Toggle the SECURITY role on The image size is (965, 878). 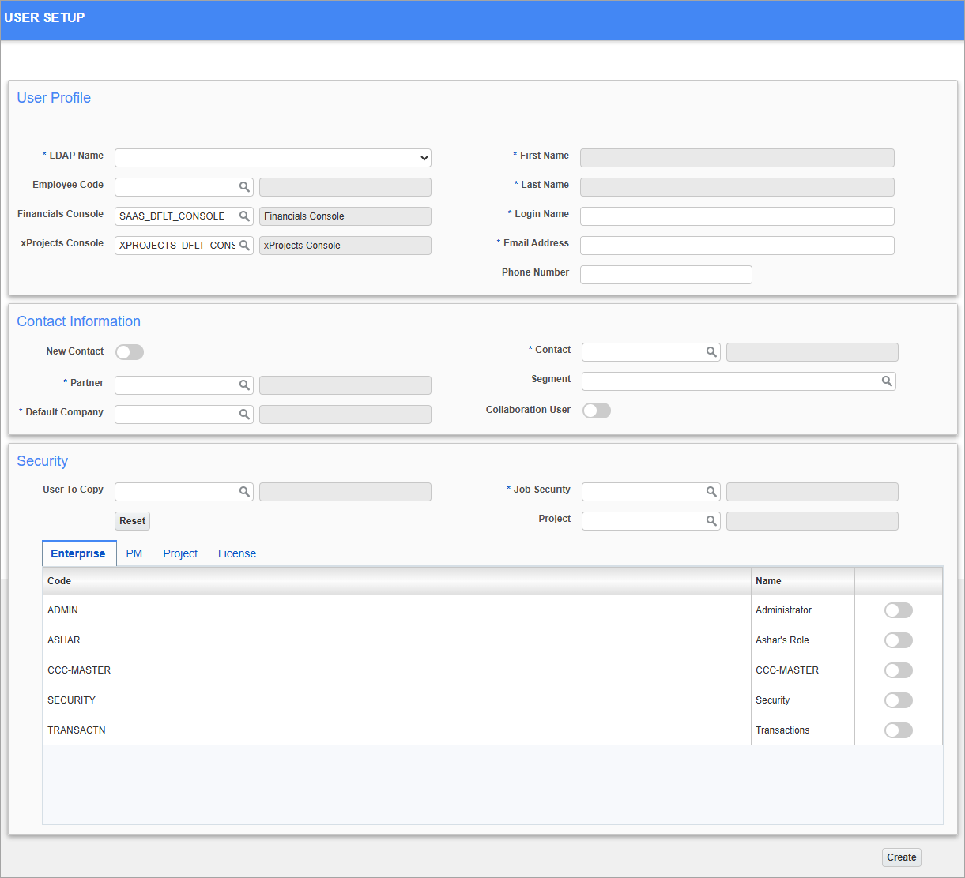898,700
